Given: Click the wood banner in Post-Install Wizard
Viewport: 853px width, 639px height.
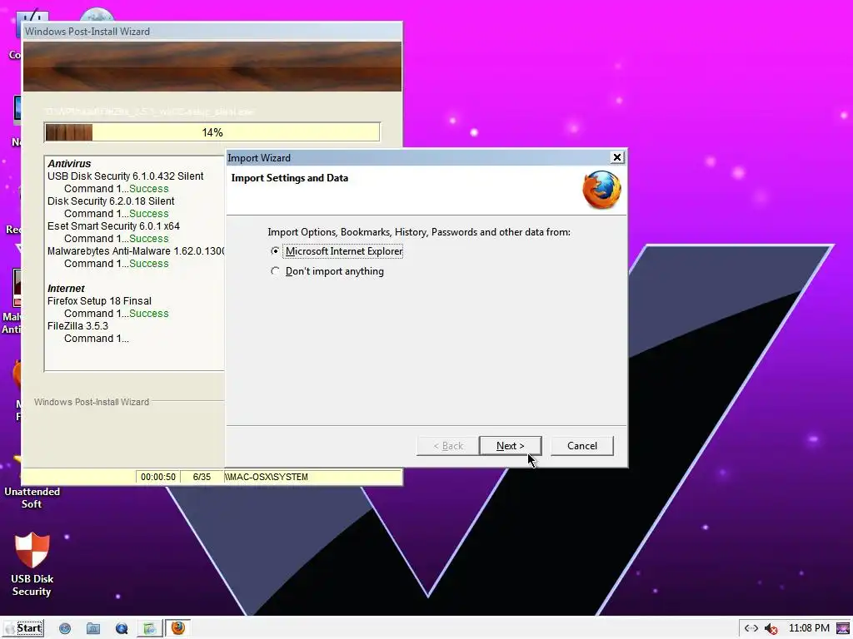Looking at the screenshot, I should pyautogui.click(x=212, y=67).
